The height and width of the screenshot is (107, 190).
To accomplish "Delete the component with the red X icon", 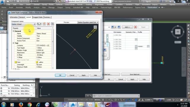I will [x=48, y=24].
